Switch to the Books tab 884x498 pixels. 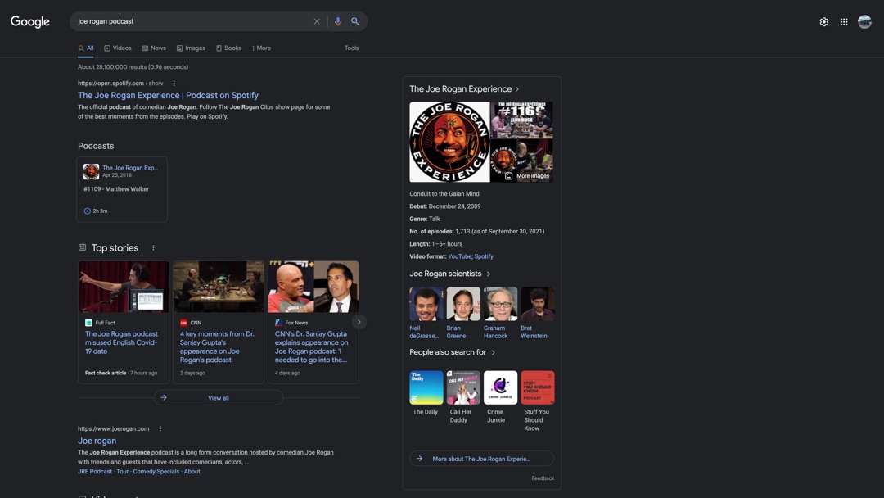coord(228,48)
